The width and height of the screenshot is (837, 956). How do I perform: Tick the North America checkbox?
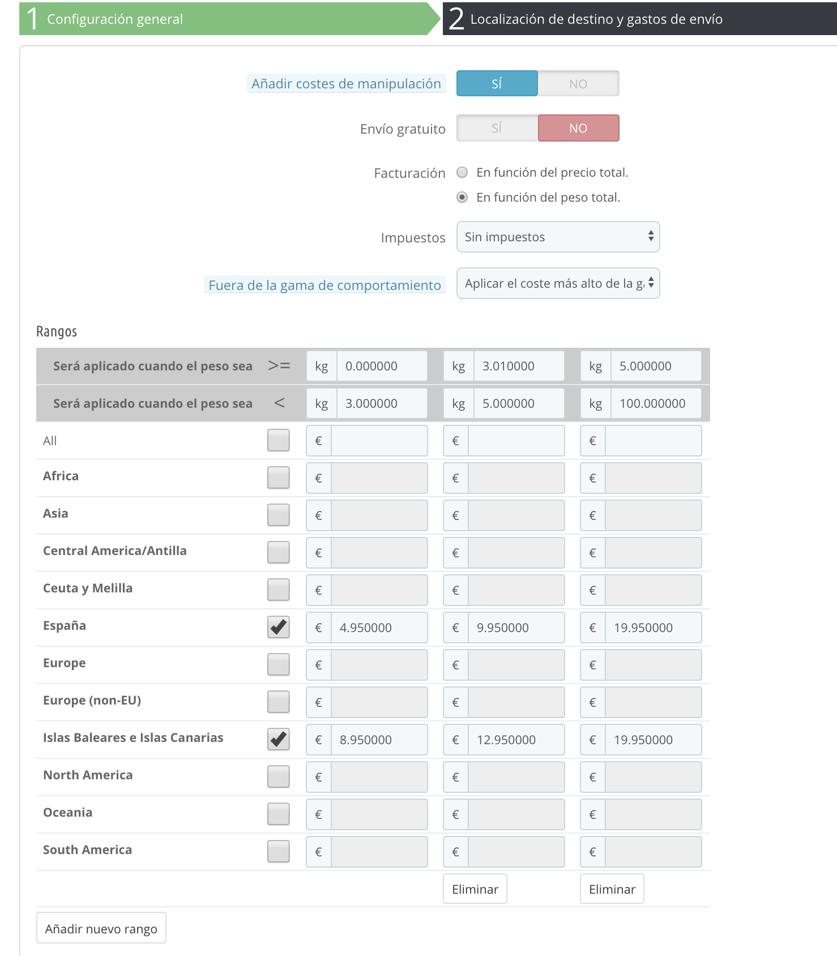point(278,776)
